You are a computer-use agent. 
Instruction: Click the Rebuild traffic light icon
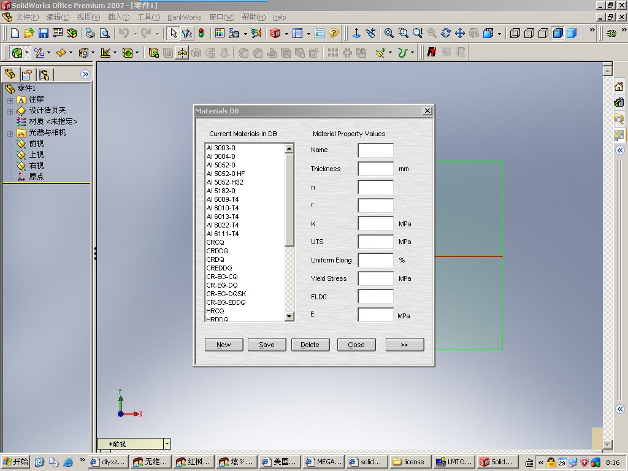click(201, 33)
